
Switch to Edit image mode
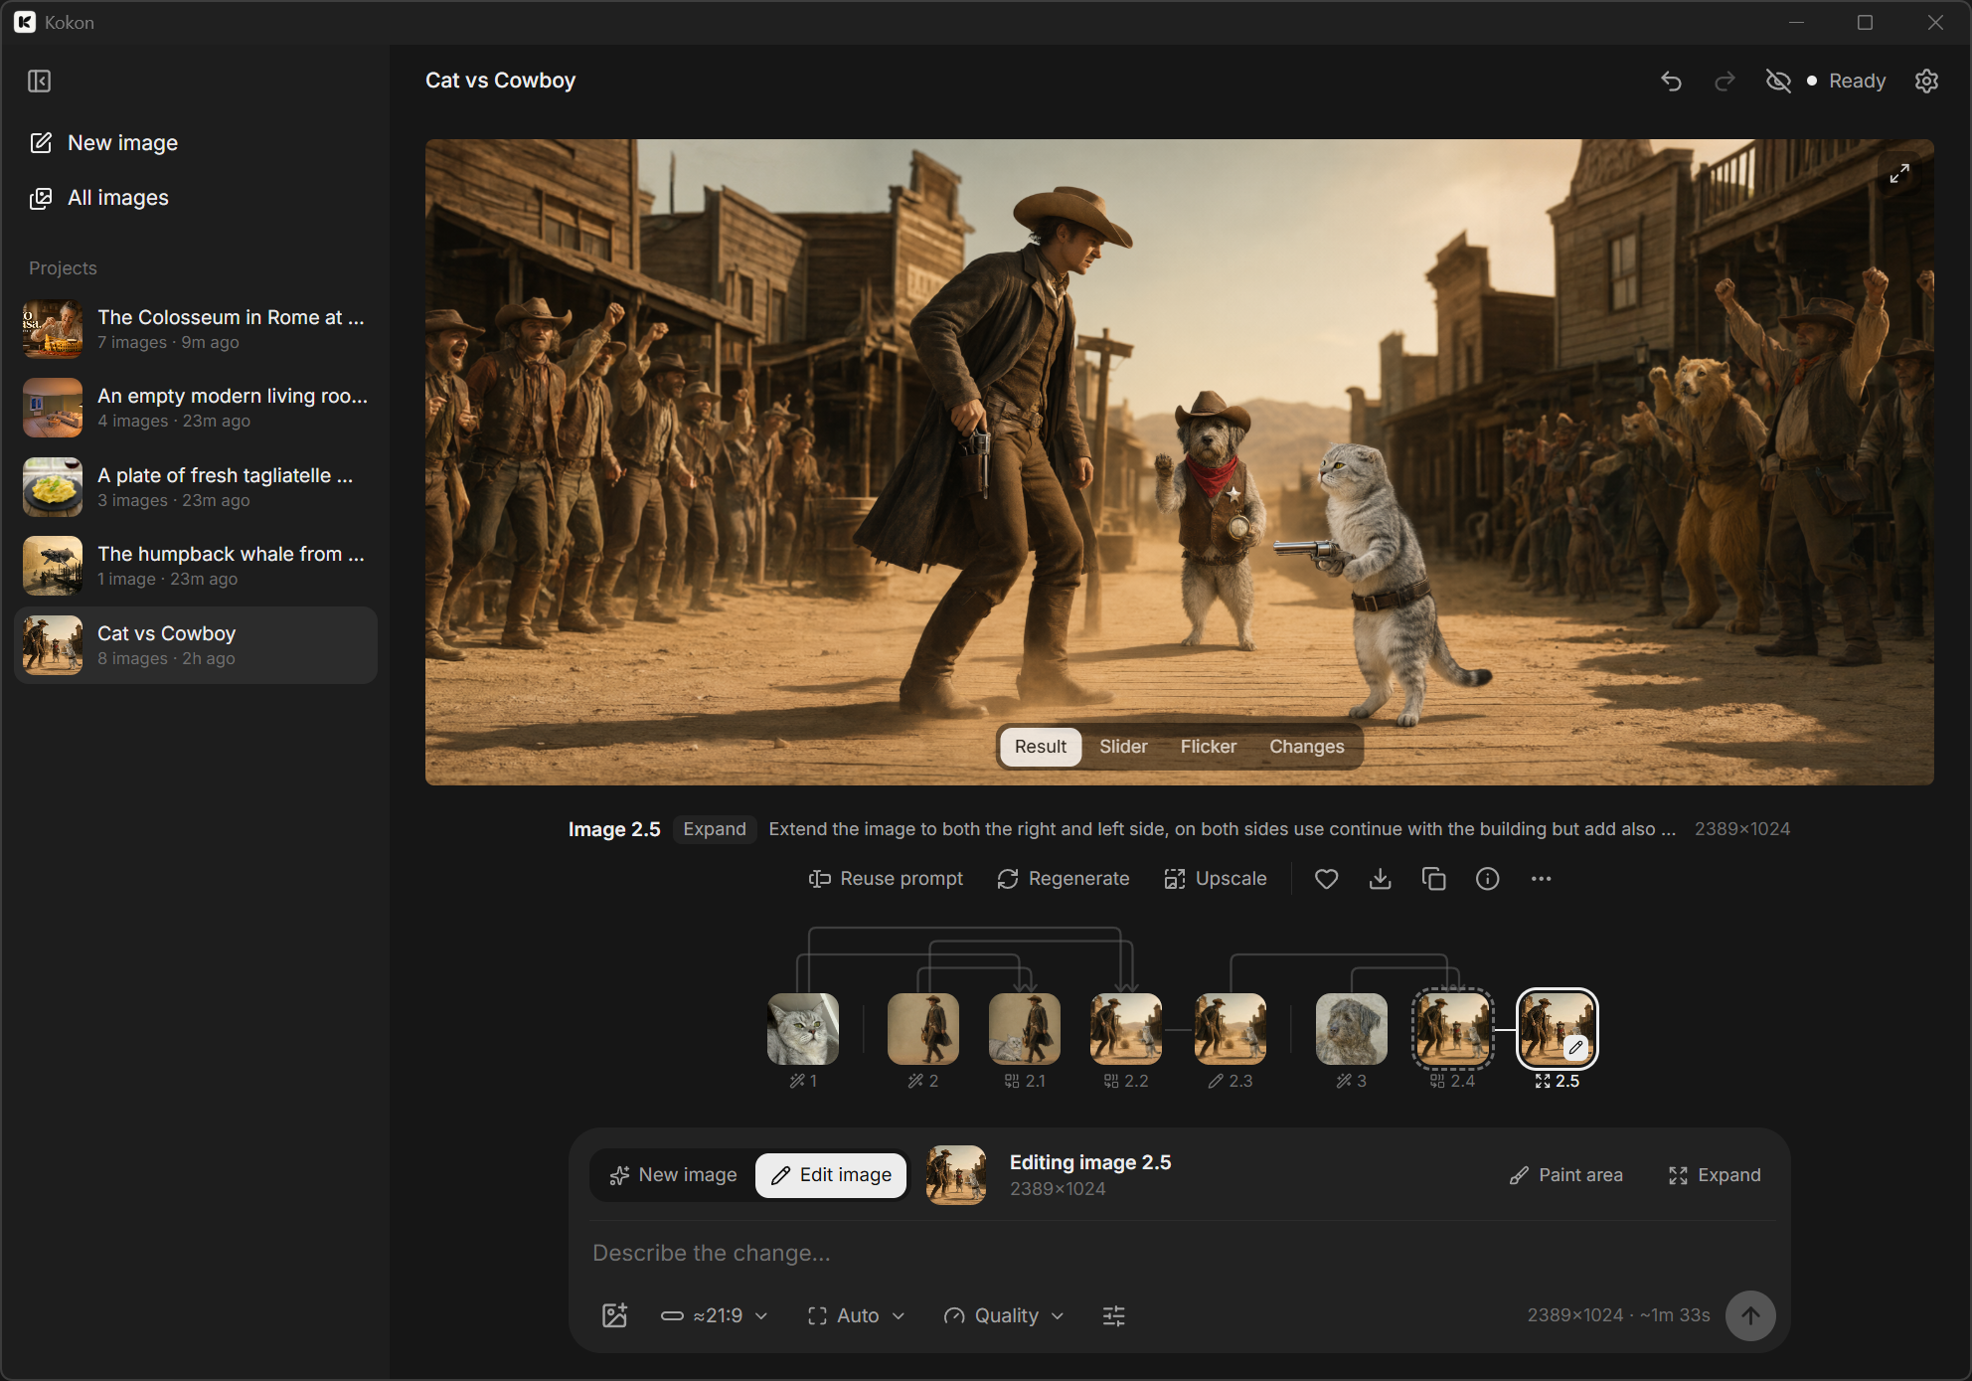tap(831, 1175)
